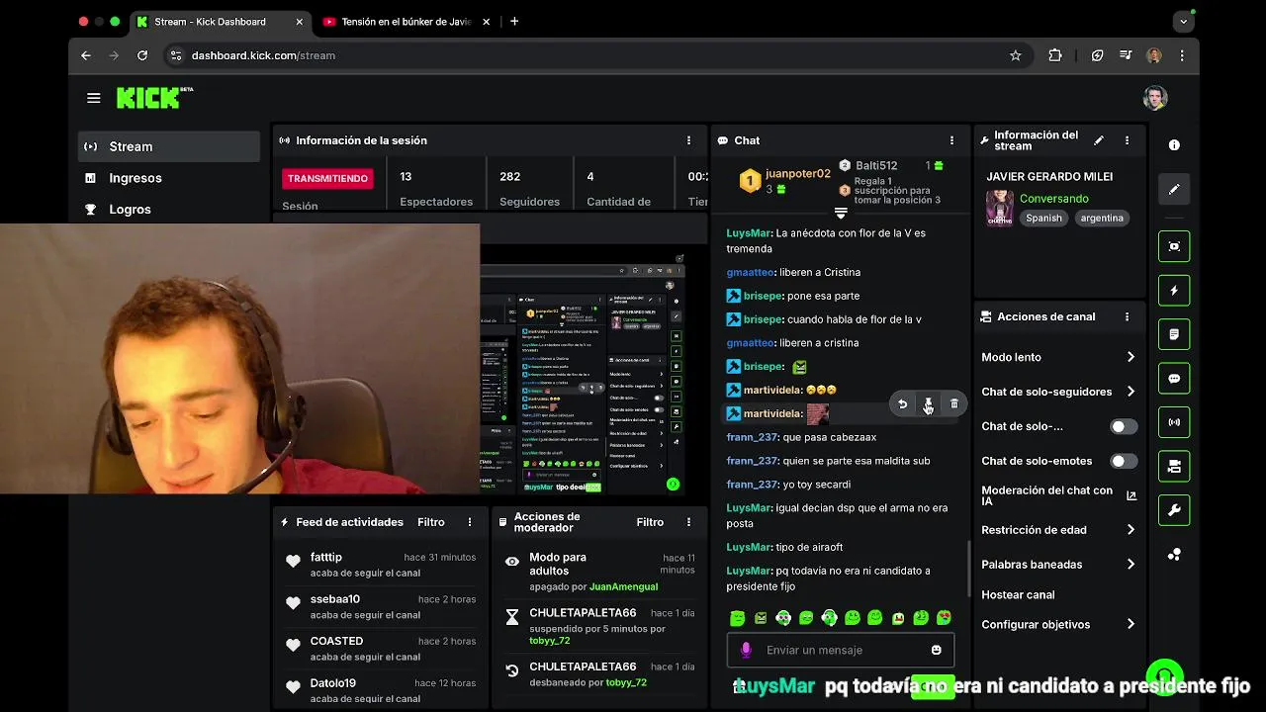The width and height of the screenshot is (1266, 712).
Task: Click the Conversando category thumbnail
Action: click(x=999, y=208)
